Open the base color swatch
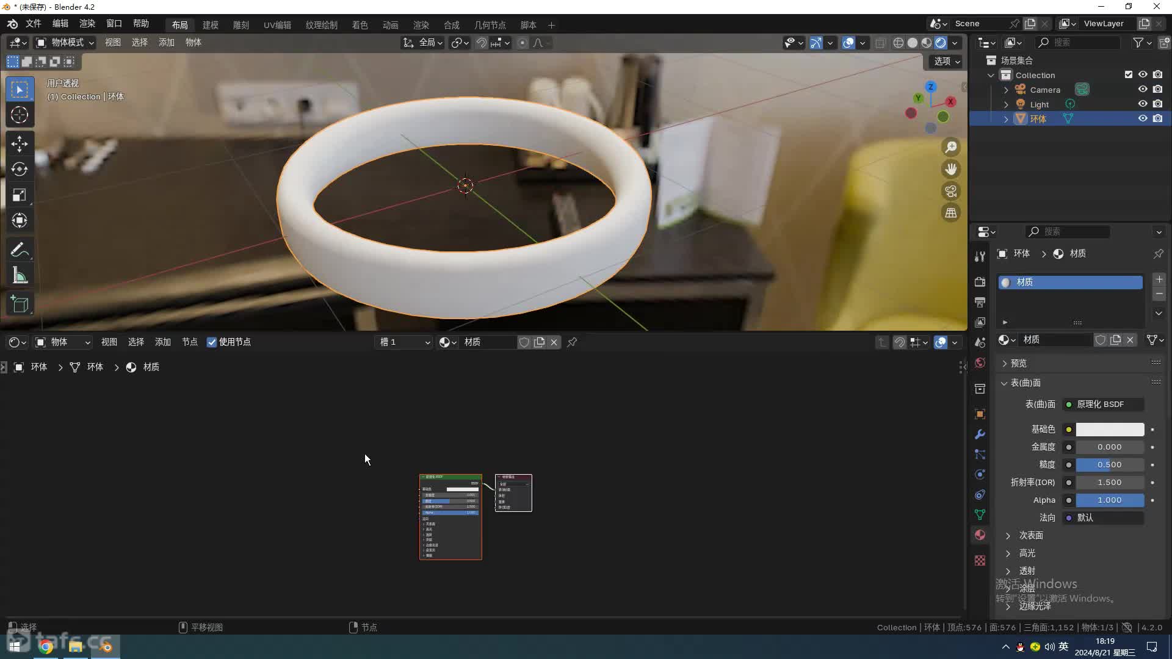The image size is (1172, 659). (1110, 430)
